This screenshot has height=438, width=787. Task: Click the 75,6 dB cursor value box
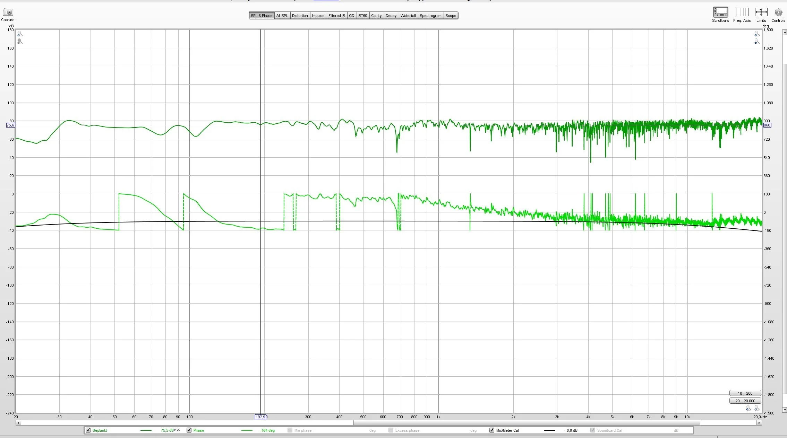point(10,125)
